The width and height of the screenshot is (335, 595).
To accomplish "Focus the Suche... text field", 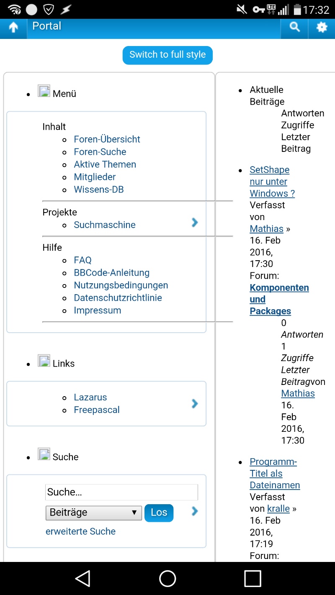I will point(121,492).
